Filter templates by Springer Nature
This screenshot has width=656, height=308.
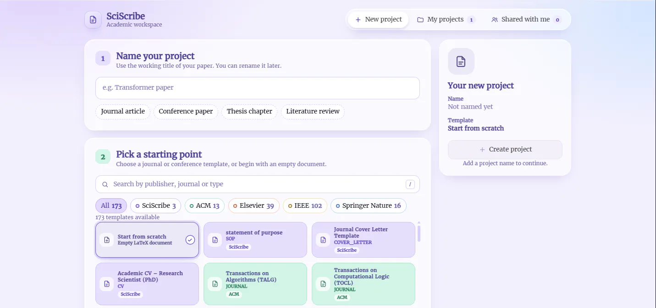pyautogui.click(x=369, y=206)
